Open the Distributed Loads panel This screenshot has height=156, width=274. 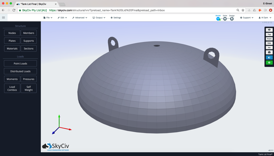[x=20, y=71]
